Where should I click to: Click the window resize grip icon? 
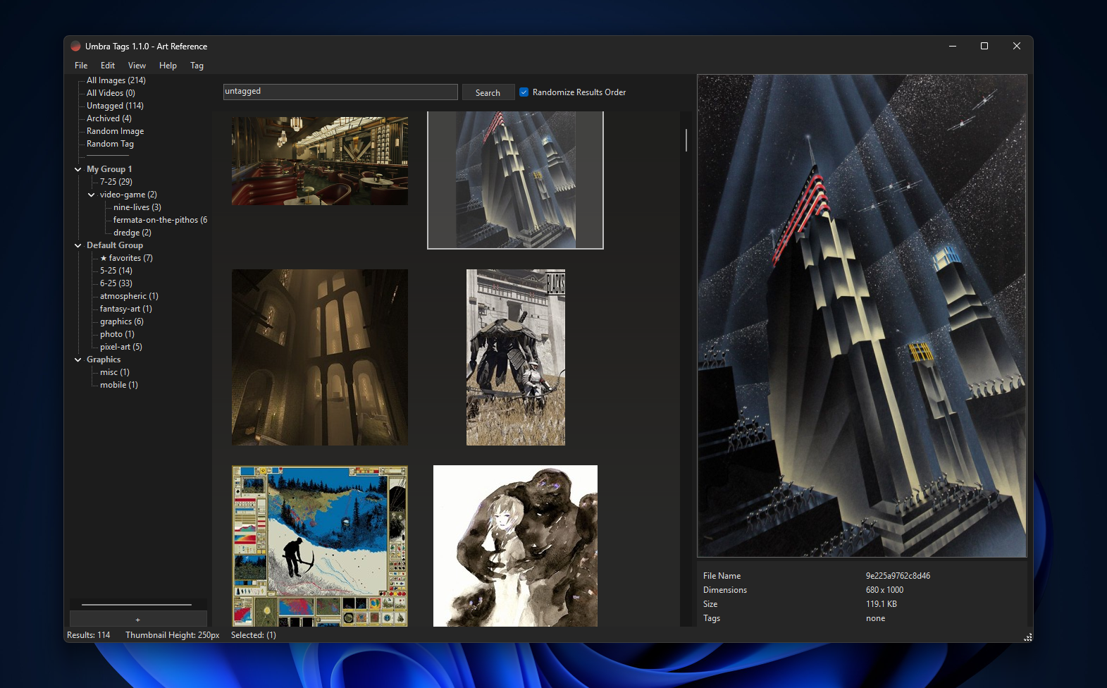[x=1028, y=637]
